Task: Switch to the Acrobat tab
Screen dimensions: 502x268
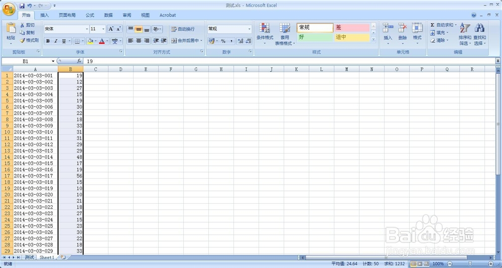Action: 168,15
